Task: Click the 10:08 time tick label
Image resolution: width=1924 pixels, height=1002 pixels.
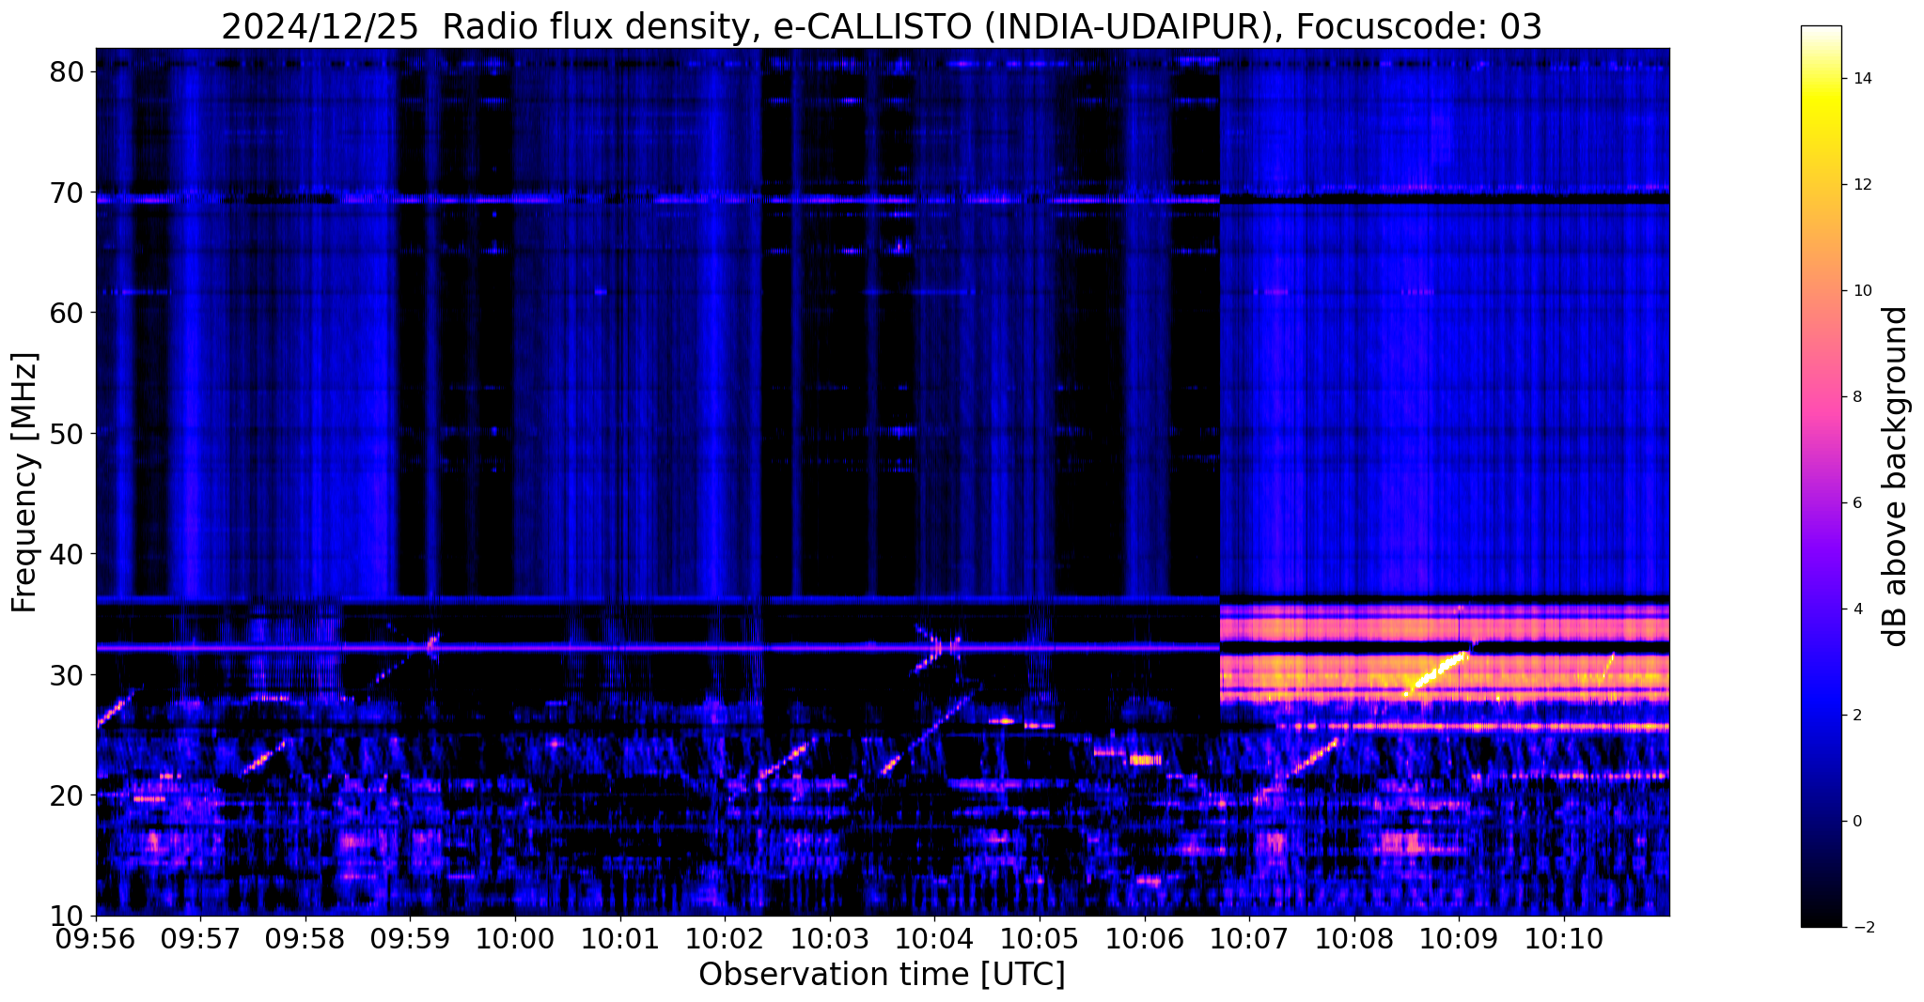Action: pos(1354,939)
